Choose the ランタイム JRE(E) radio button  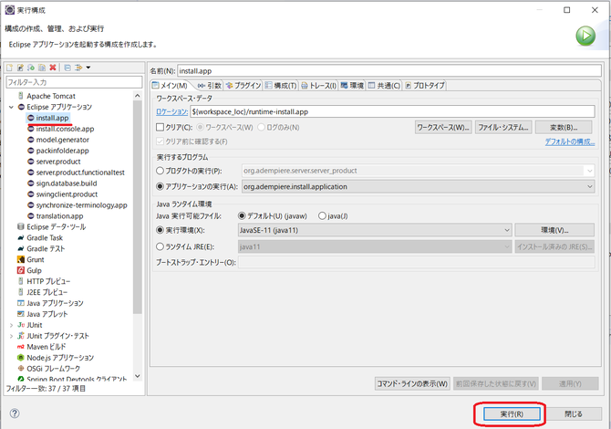tap(160, 246)
